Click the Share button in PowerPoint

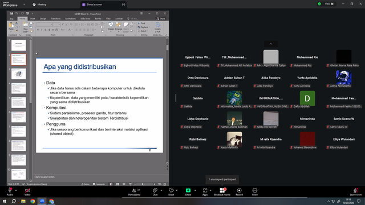coord(161,19)
